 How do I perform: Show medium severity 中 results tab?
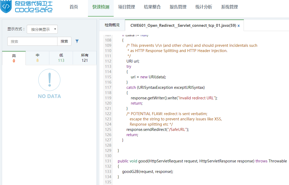(x=38, y=58)
